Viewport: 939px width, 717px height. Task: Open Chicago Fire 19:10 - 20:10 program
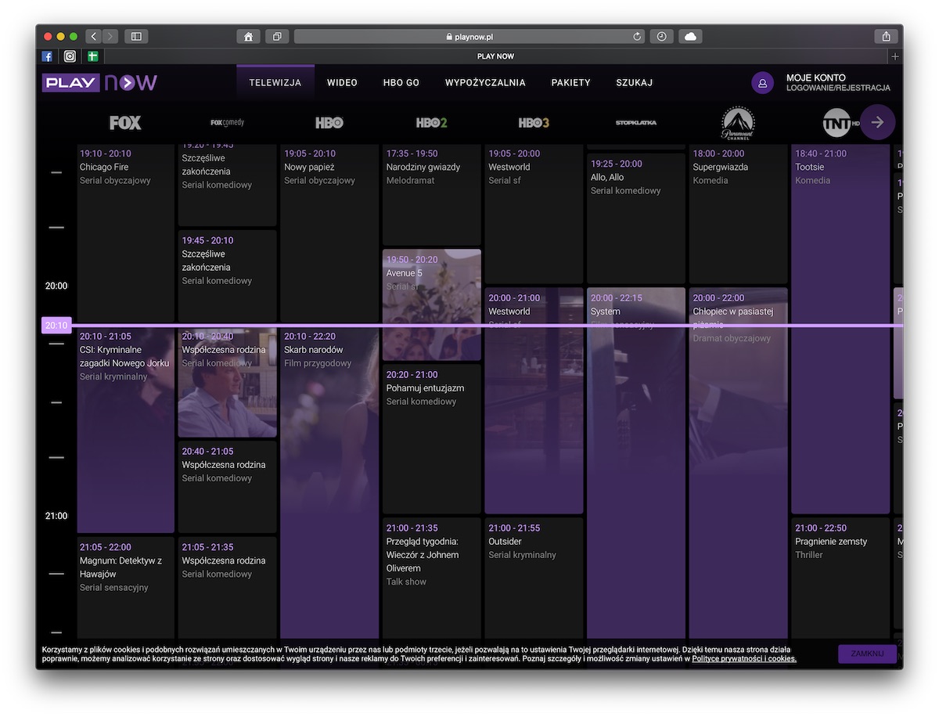pyautogui.click(x=125, y=232)
